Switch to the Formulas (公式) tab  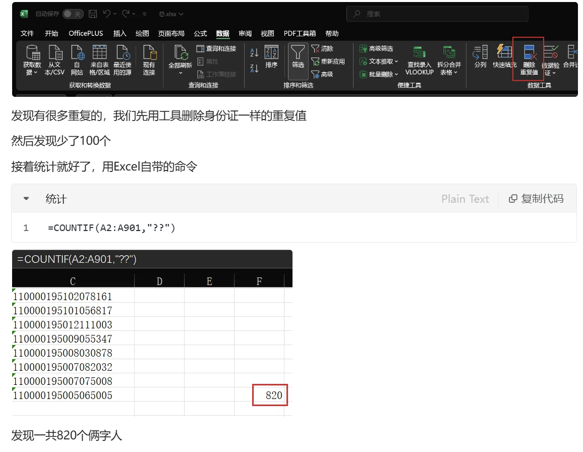(200, 33)
